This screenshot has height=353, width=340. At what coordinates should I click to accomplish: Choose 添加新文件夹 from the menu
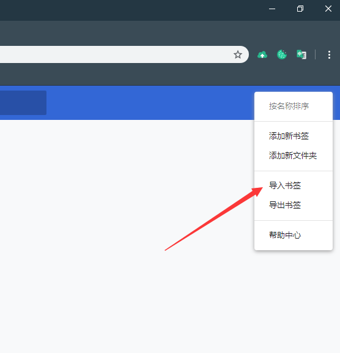pyautogui.click(x=294, y=155)
